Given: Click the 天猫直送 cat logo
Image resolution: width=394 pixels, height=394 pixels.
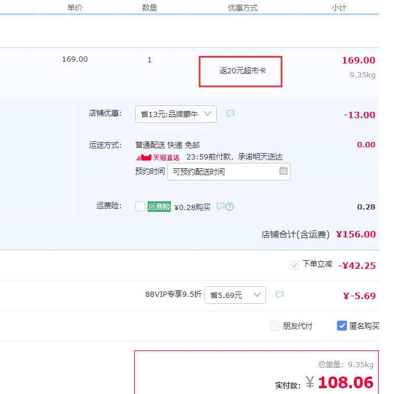Looking at the screenshot, I should [x=144, y=158].
